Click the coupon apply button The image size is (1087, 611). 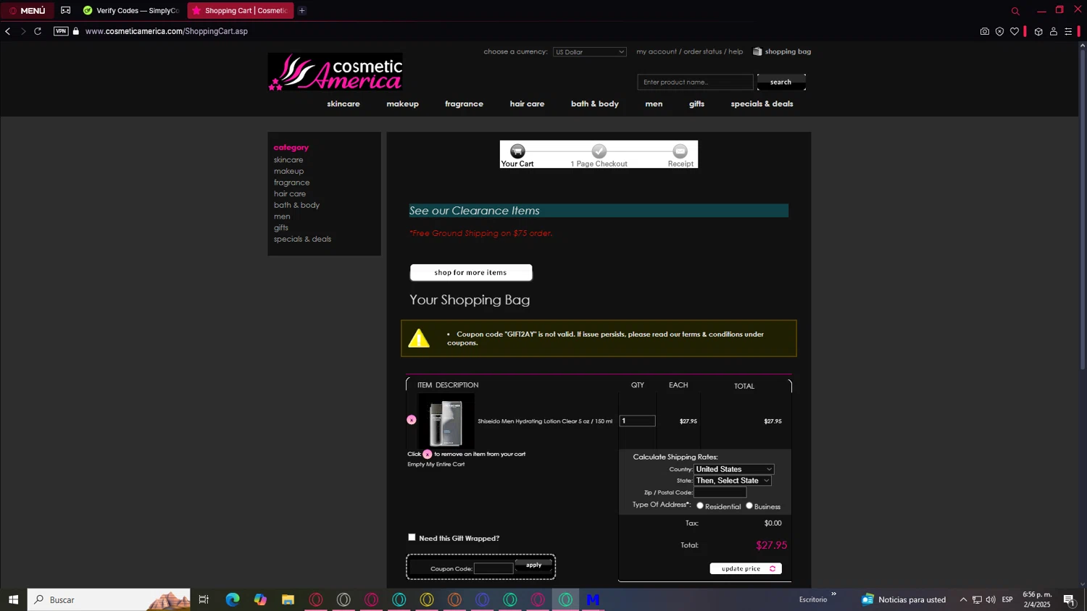tap(534, 565)
